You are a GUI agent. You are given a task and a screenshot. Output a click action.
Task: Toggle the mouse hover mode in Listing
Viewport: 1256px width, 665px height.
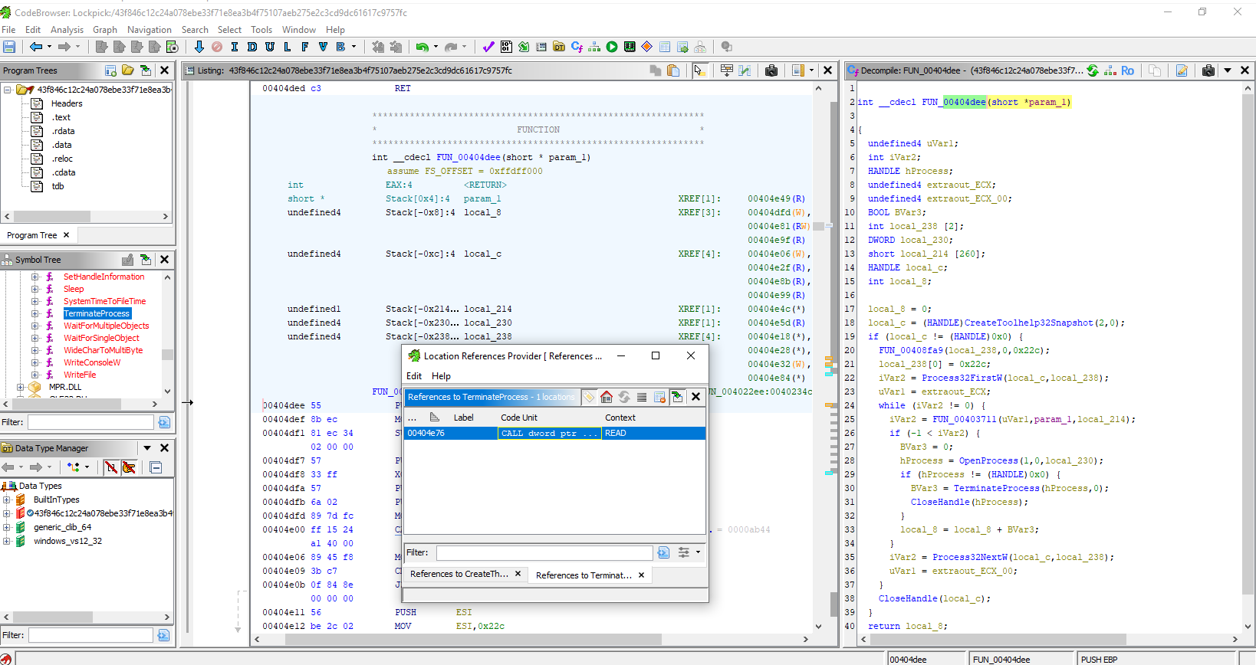[x=699, y=70]
